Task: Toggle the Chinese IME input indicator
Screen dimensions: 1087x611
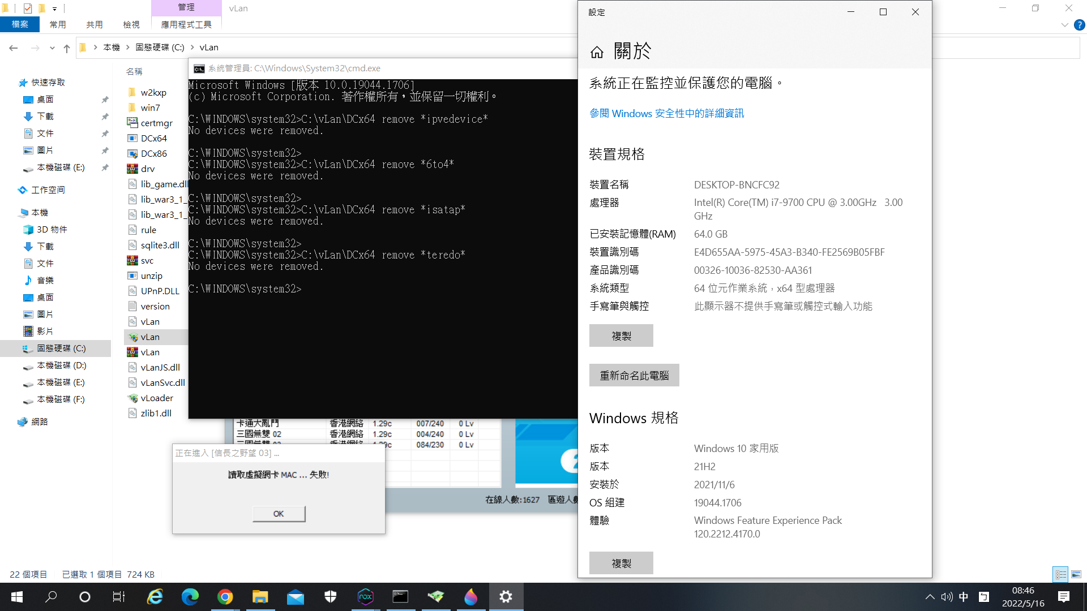Action: point(964,597)
